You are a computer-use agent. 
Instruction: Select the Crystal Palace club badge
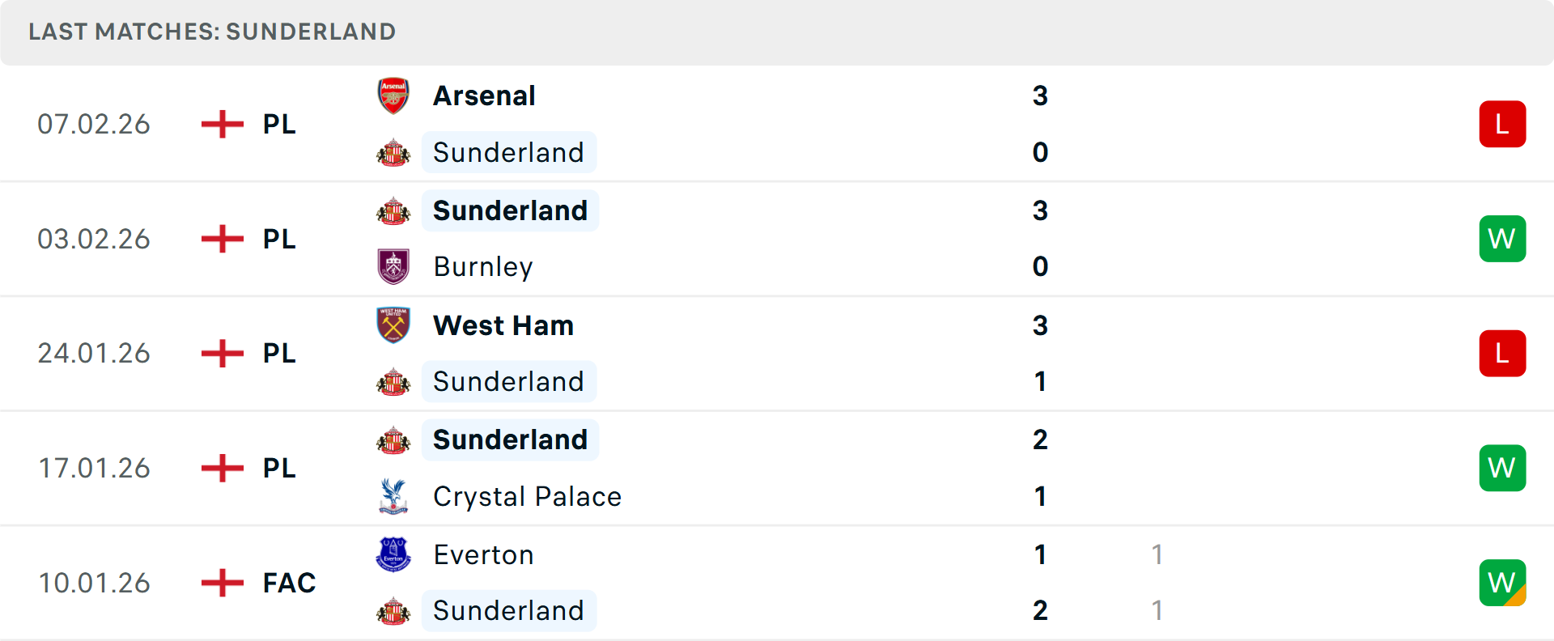(393, 496)
